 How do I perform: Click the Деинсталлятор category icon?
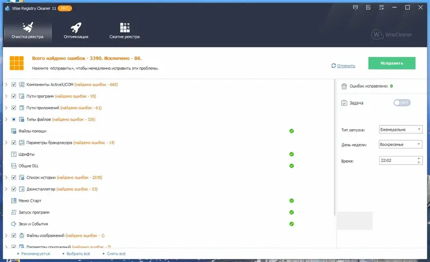[x=21, y=189]
